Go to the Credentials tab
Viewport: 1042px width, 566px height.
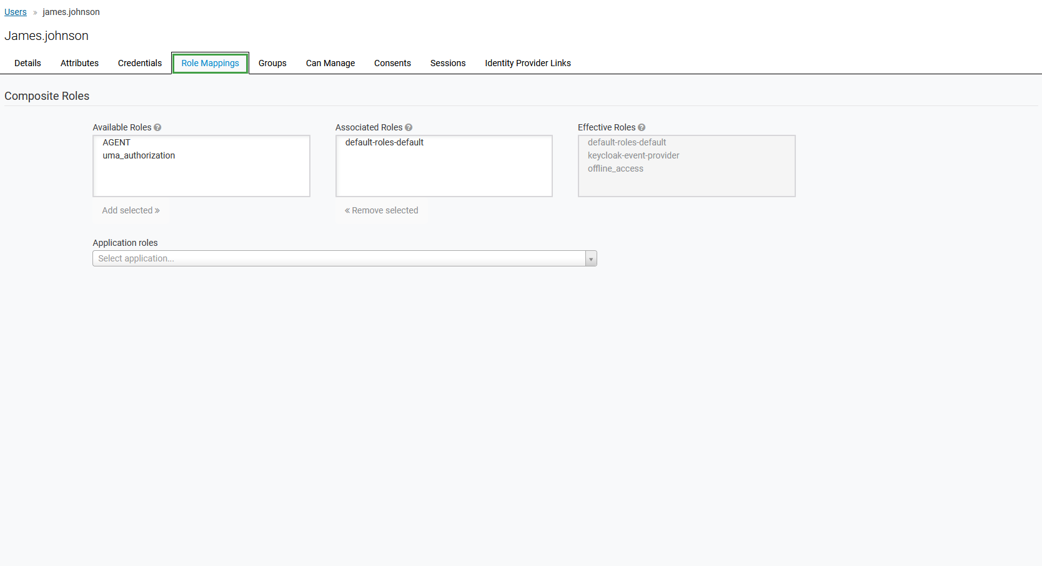coord(140,63)
